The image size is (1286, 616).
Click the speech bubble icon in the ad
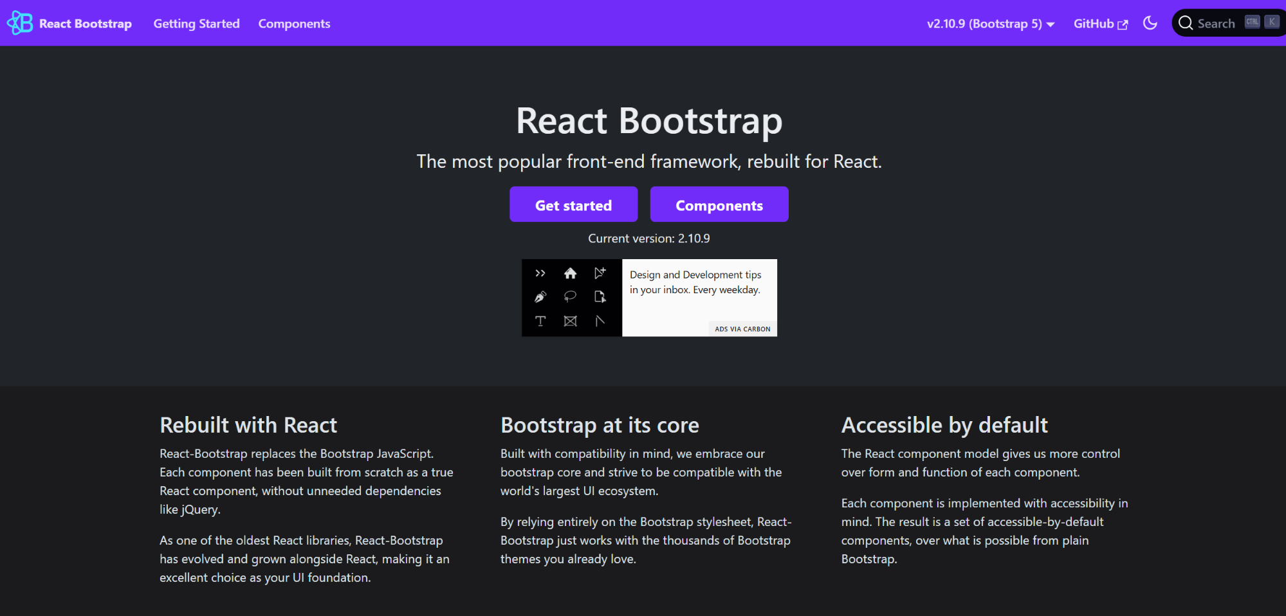[570, 296]
